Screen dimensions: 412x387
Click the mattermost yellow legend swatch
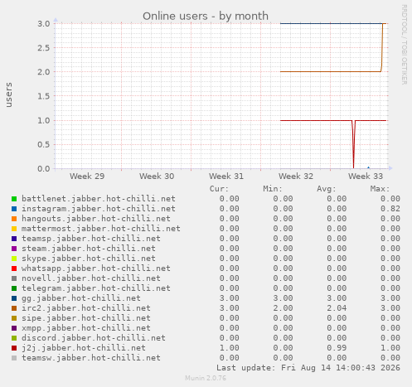coord(14,229)
